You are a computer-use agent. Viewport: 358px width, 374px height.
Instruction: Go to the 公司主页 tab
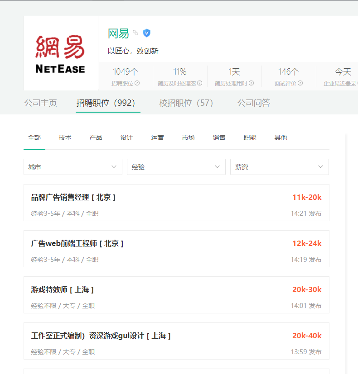pos(40,103)
